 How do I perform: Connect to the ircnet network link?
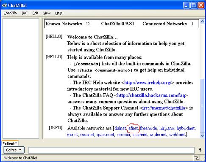point(72,135)
